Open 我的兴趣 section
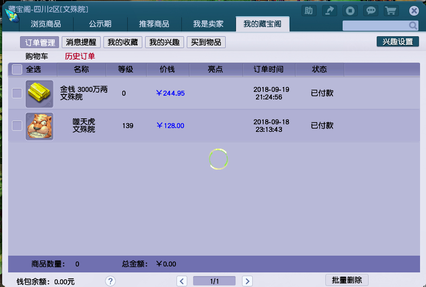The width and height of the screenshot is (426, 287). point(165,42)
